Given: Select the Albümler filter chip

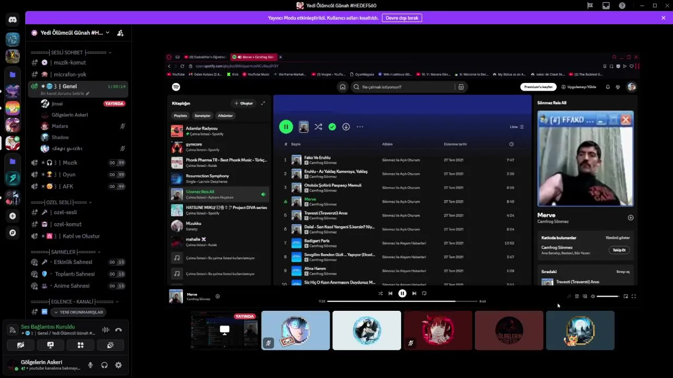Looking at the screenshot, I should pos(226,115).
